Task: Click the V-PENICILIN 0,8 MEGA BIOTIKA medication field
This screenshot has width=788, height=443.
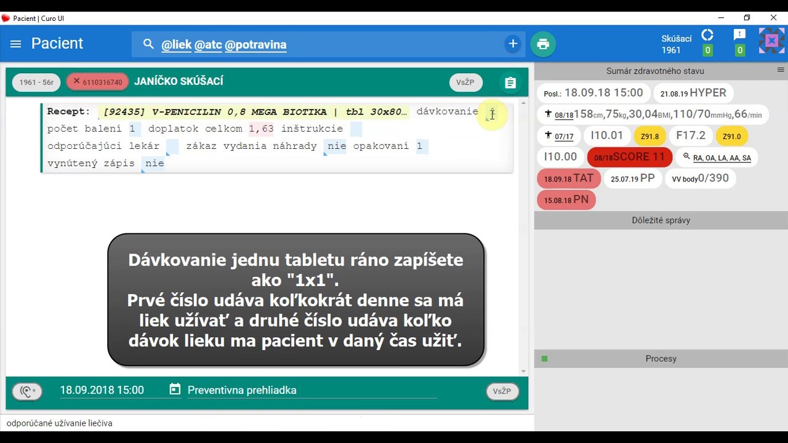Action: pyautogui.click(x=253, y=112)
